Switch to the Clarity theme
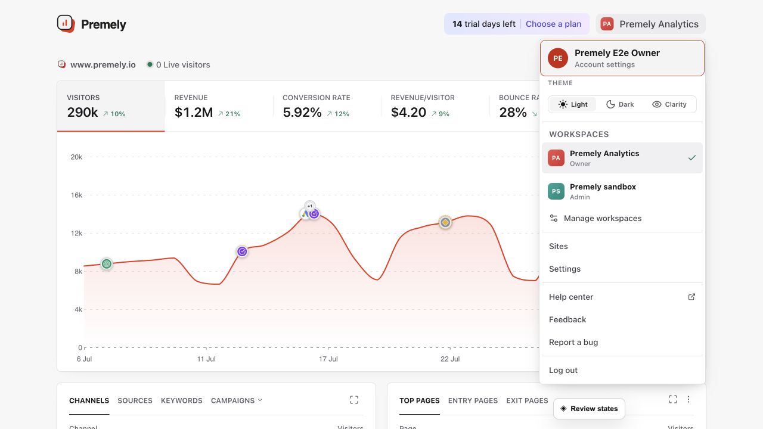Image resolution: width=763 pixels, height=429 pixels. pyautogui.click(x=669, y=104)
